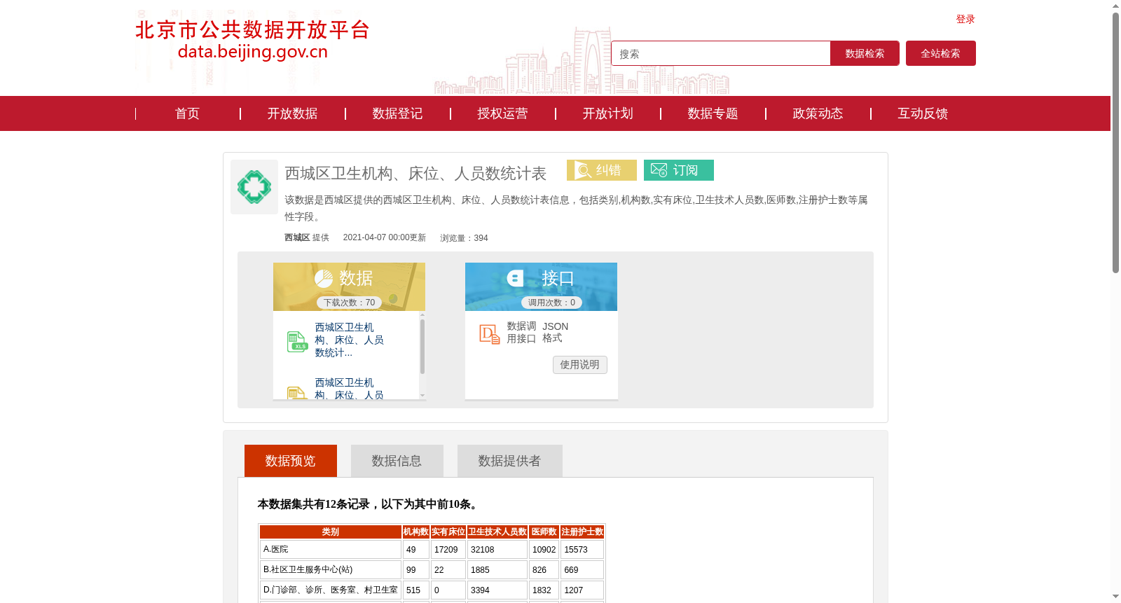The height and width of the screenshot is (603, 1121).
Task: Select the 数据预览 tab
Action: pyautogui.click(x=291, y=461)
